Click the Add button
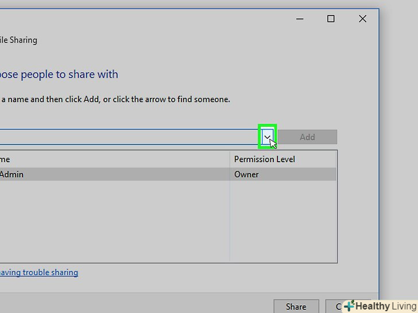This screenshot has width=418, height=313. 307,137
